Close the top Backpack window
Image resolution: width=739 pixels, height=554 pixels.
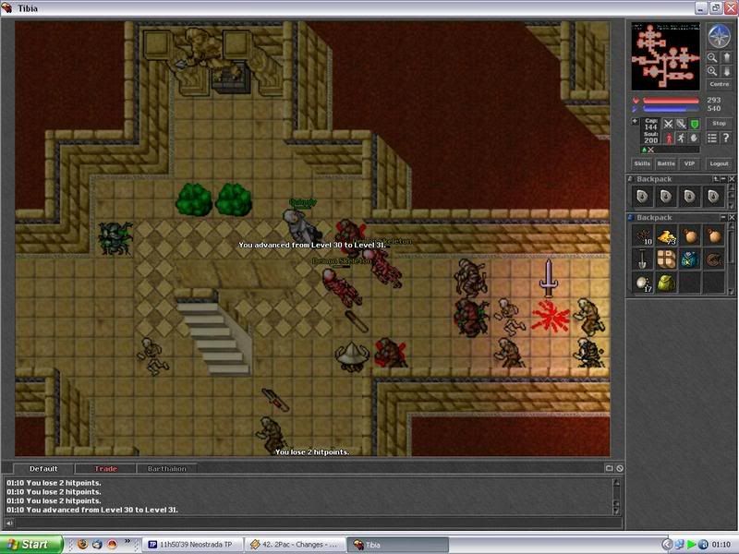pos(732,179)
